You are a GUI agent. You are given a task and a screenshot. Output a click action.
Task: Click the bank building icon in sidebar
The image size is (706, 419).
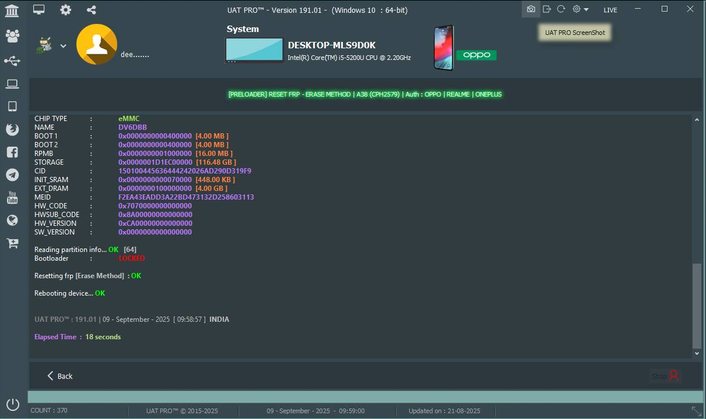12,10
